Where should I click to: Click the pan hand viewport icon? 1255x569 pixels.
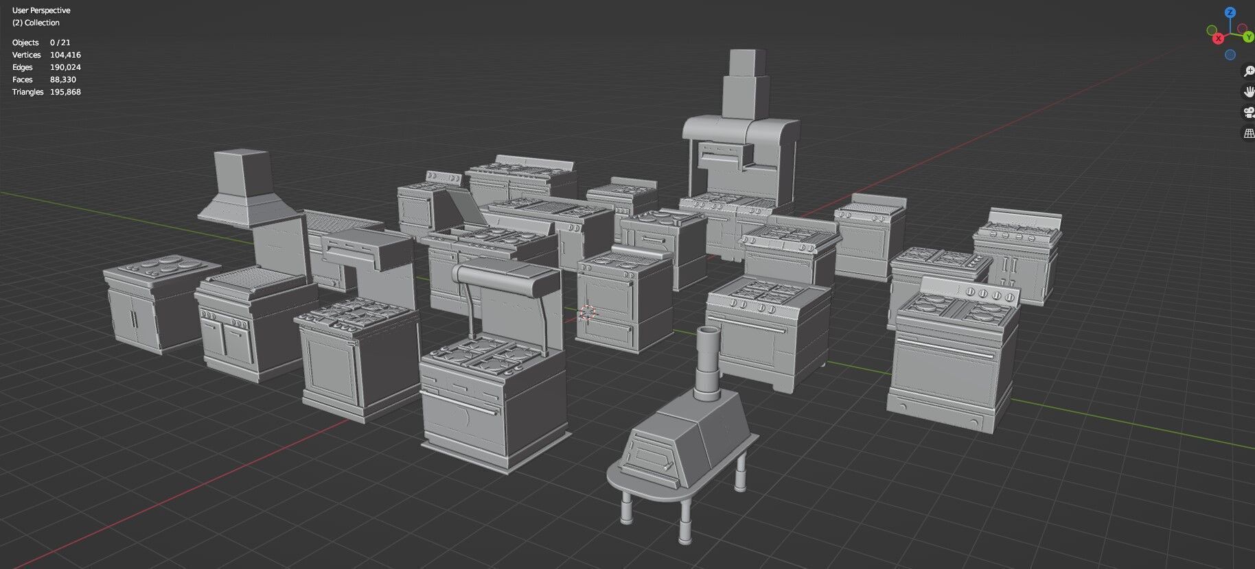point(1249,92)
